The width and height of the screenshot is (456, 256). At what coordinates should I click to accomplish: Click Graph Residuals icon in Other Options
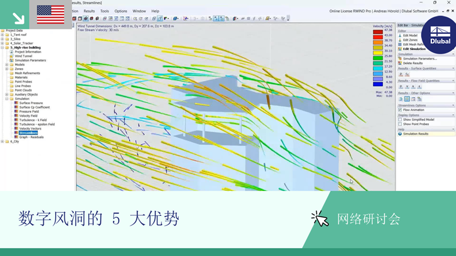[413, 99]
